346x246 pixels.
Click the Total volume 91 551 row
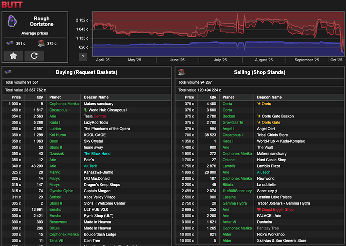tap(86, 82)
